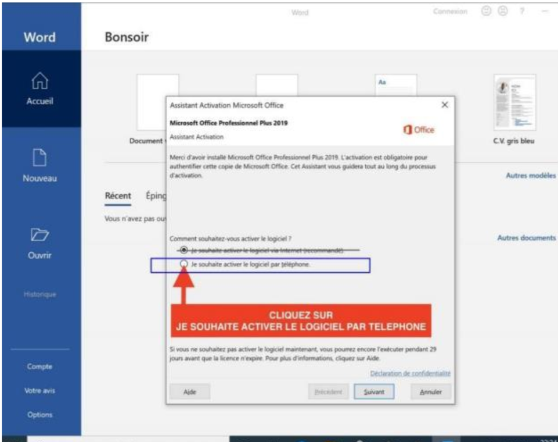Screen dimensions: 558x442
Task: Switch to the Épinglé tab
Action: tap(156, 195)
